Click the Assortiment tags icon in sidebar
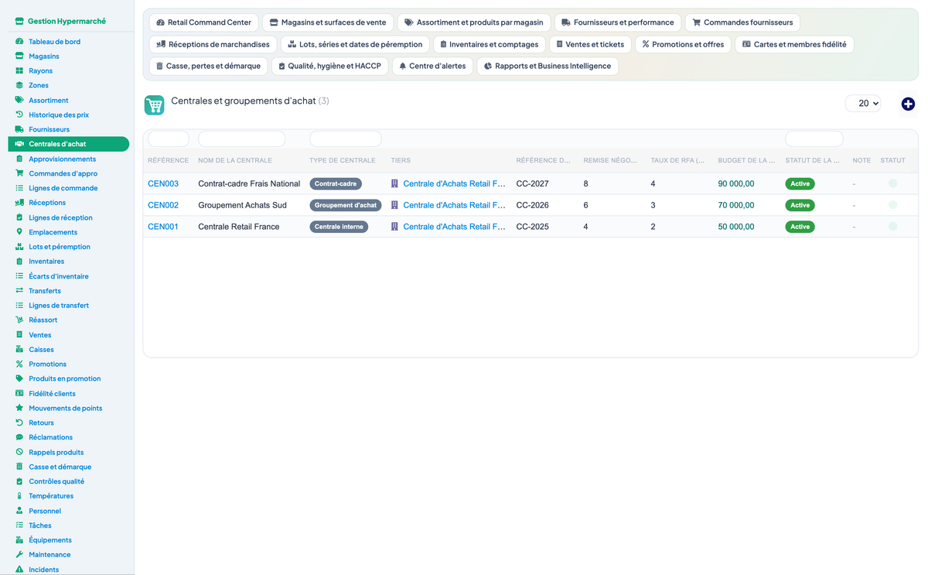Viewport: 928px width, 575px height. click(19, 100)
